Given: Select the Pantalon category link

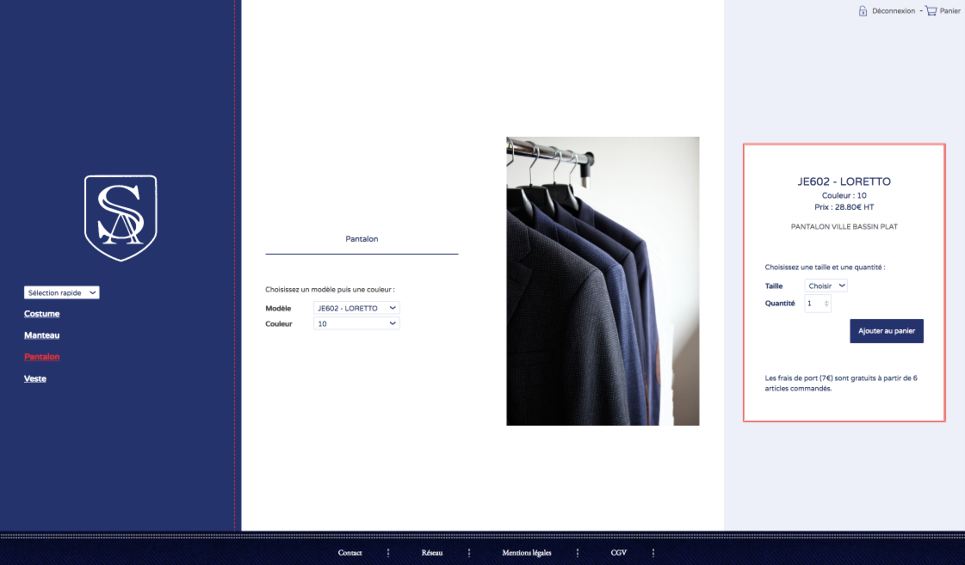Looking at the screenshot, I should (x=42, y=357).
